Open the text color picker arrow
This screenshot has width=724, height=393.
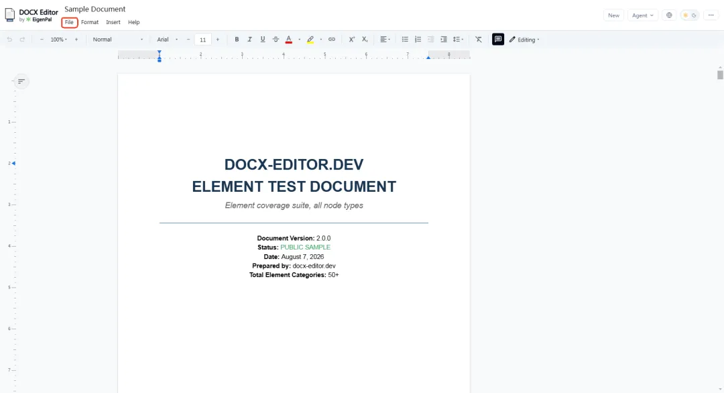tap(299, 40)
